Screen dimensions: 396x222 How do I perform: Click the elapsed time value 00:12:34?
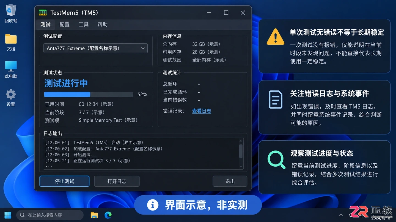[x=96, y=104]
